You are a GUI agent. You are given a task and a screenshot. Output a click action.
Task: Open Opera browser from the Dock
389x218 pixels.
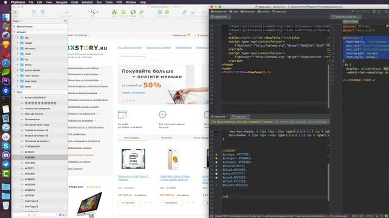5,54
